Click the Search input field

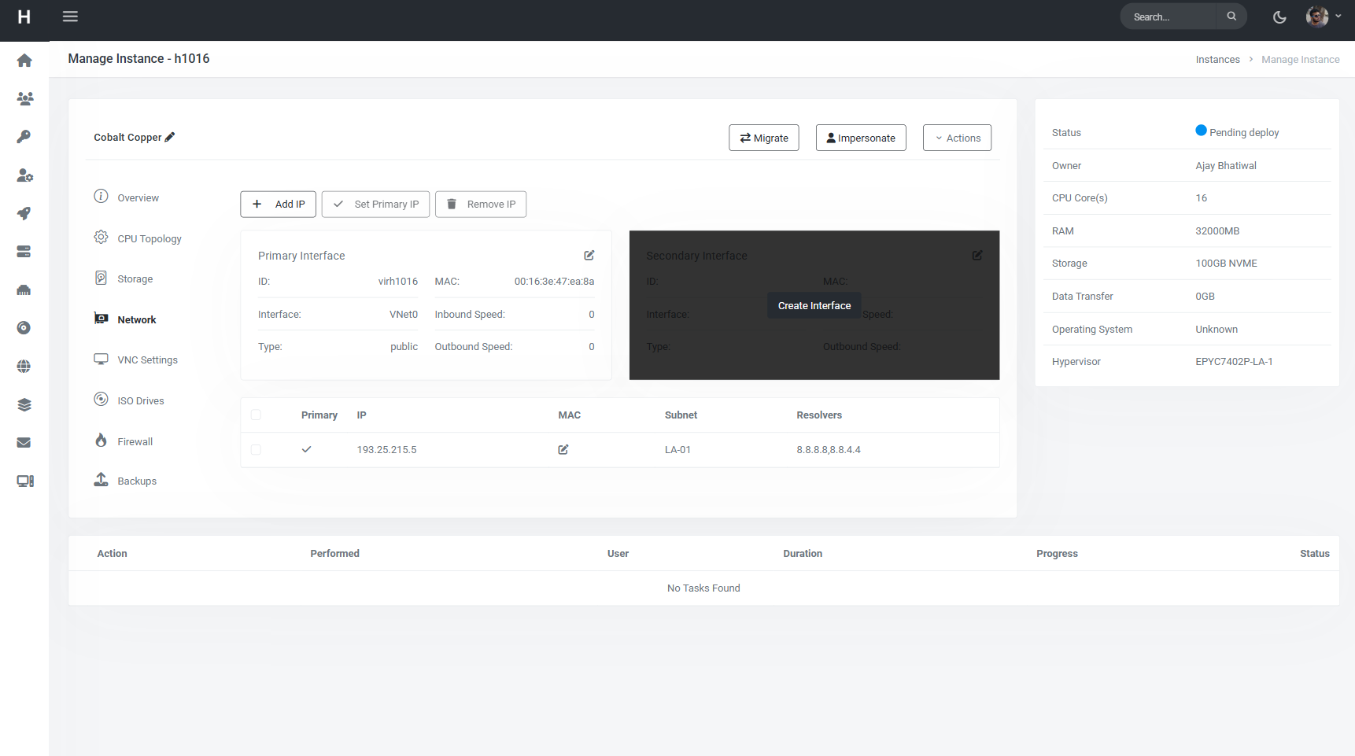pyautogui.click(x=1169, y=17)
